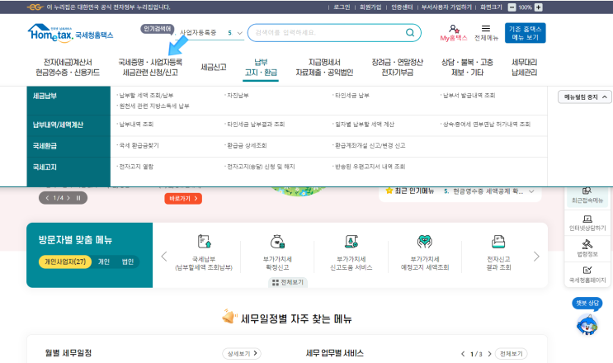Click orange 바로가기 button
The width and height of the screenshot is (613, 363).
point(183,199)
